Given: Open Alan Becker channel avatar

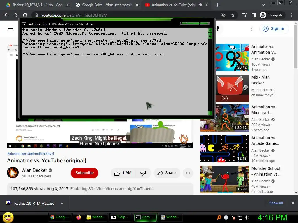Looking at the screenshot, I should [13, 172].
